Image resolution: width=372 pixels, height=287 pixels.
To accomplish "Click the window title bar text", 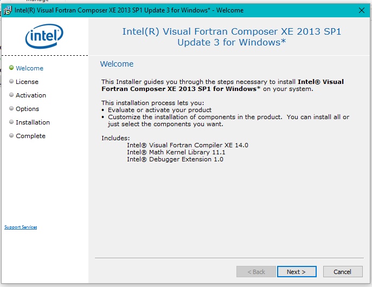I will [129, 10].
